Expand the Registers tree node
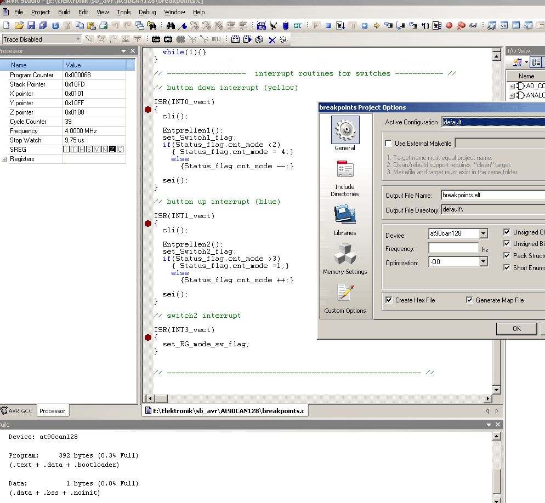 click(x=5, y=159)
